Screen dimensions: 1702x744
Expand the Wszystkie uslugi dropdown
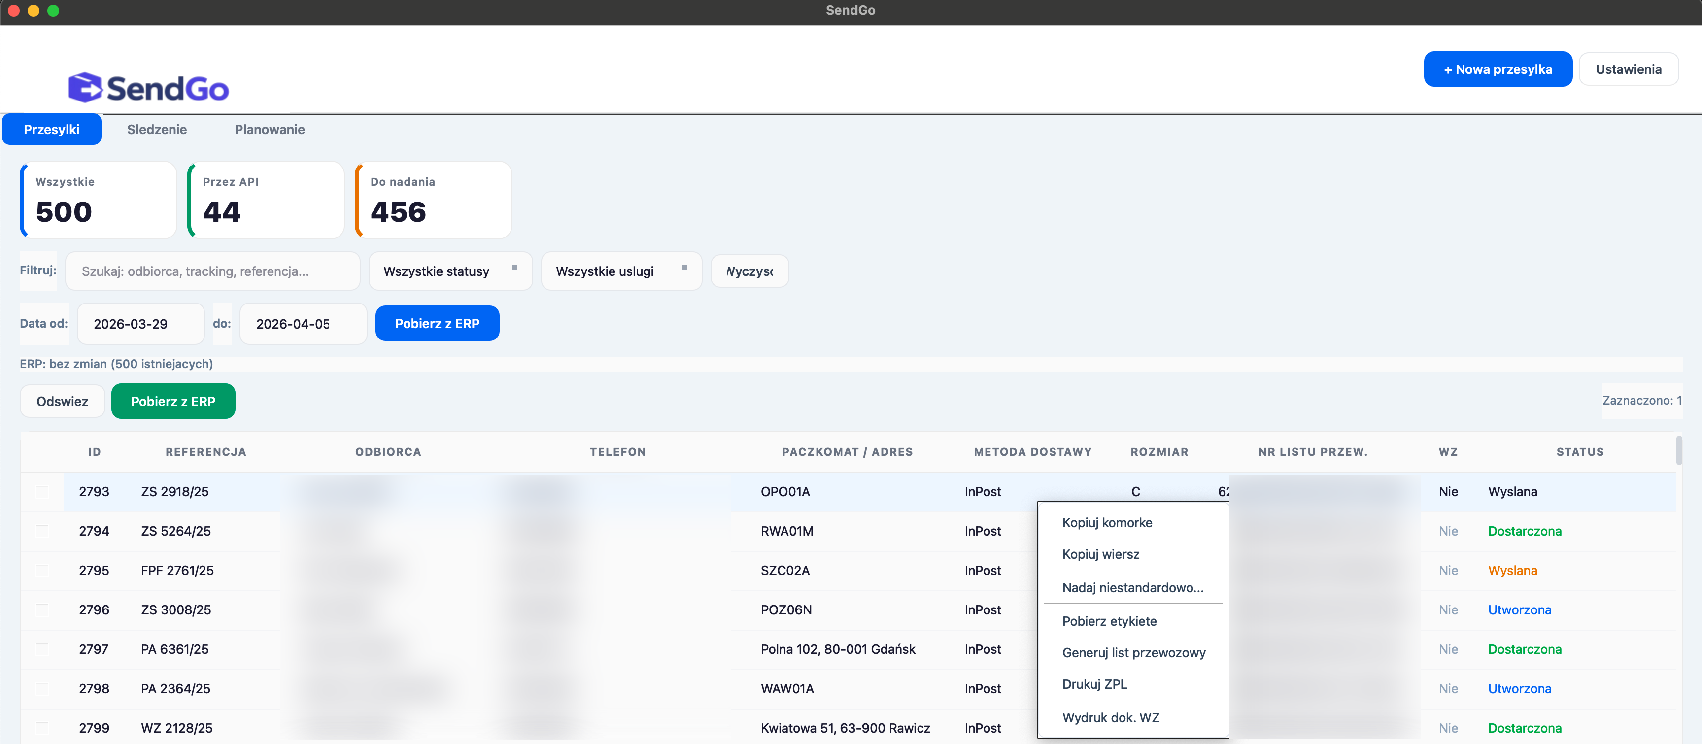tap(622, 271)
